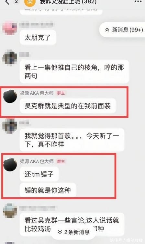Tap the 还tm锤子 message bubble

pyautogui.click(x=39, y=174)
